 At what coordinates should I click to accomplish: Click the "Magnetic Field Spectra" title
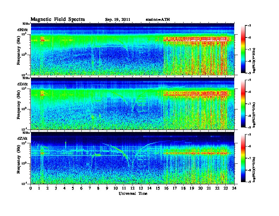[x=58, y=19]
